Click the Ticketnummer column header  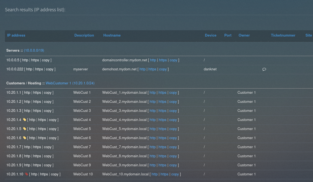(x=283, y=35)
